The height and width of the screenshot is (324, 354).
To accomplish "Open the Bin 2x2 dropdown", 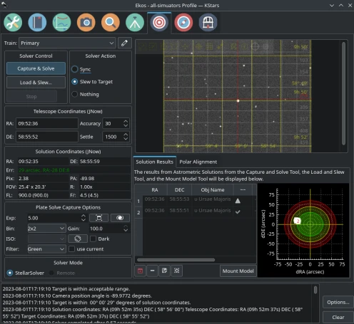I will click(x=46, y=229).
